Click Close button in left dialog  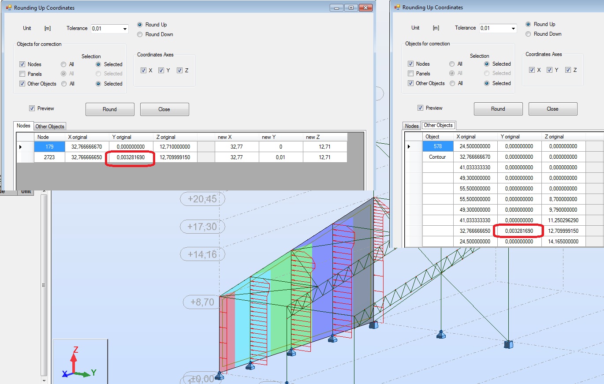point(164,109)
